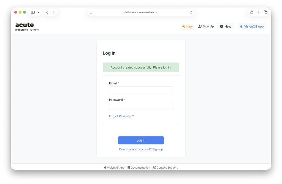This screenshot has height=184, width=282.
Task: Click the reader/page settings icon in address bar
Action: (x=91, y=12)
